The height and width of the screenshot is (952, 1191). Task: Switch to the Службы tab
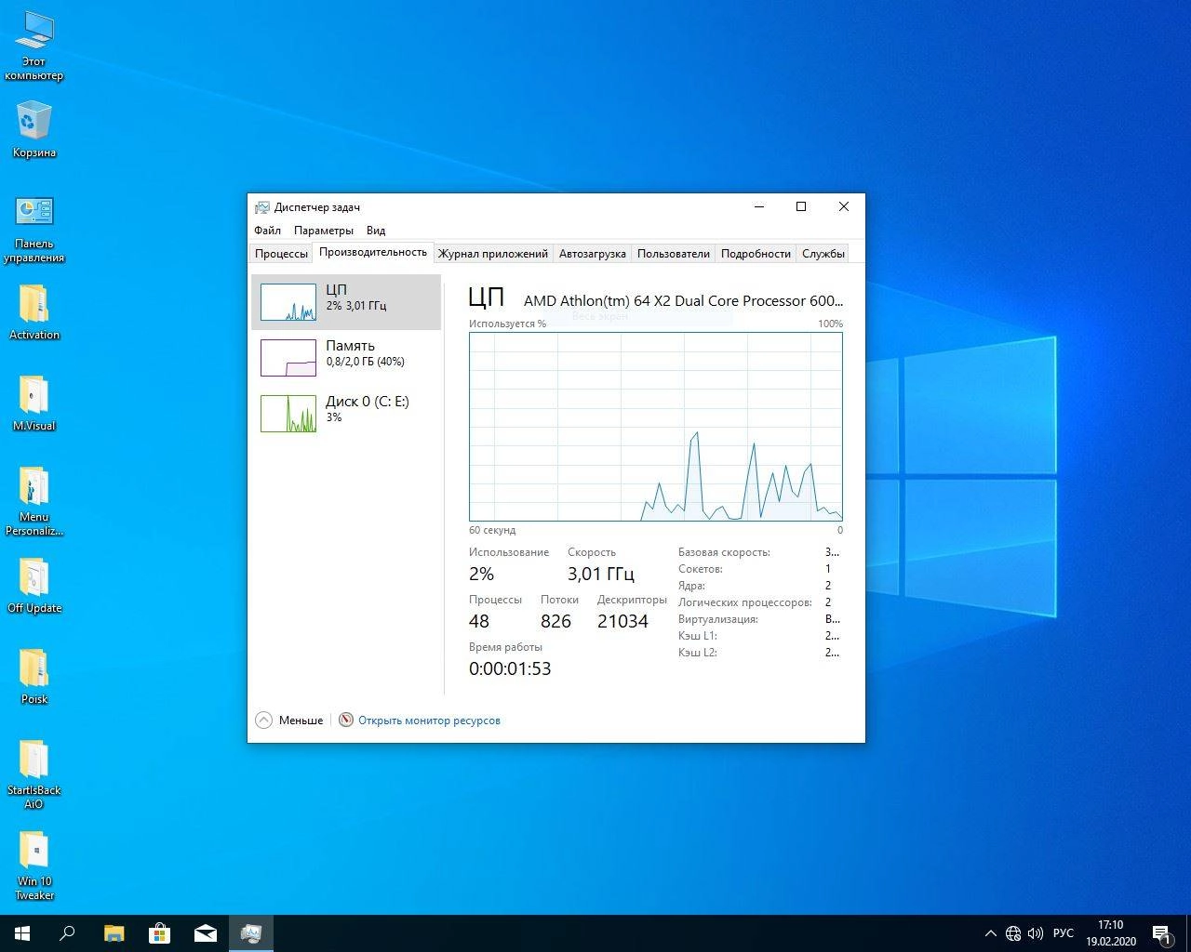click(823, 254)
